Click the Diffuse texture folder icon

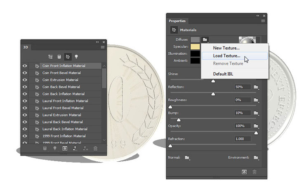205,40
